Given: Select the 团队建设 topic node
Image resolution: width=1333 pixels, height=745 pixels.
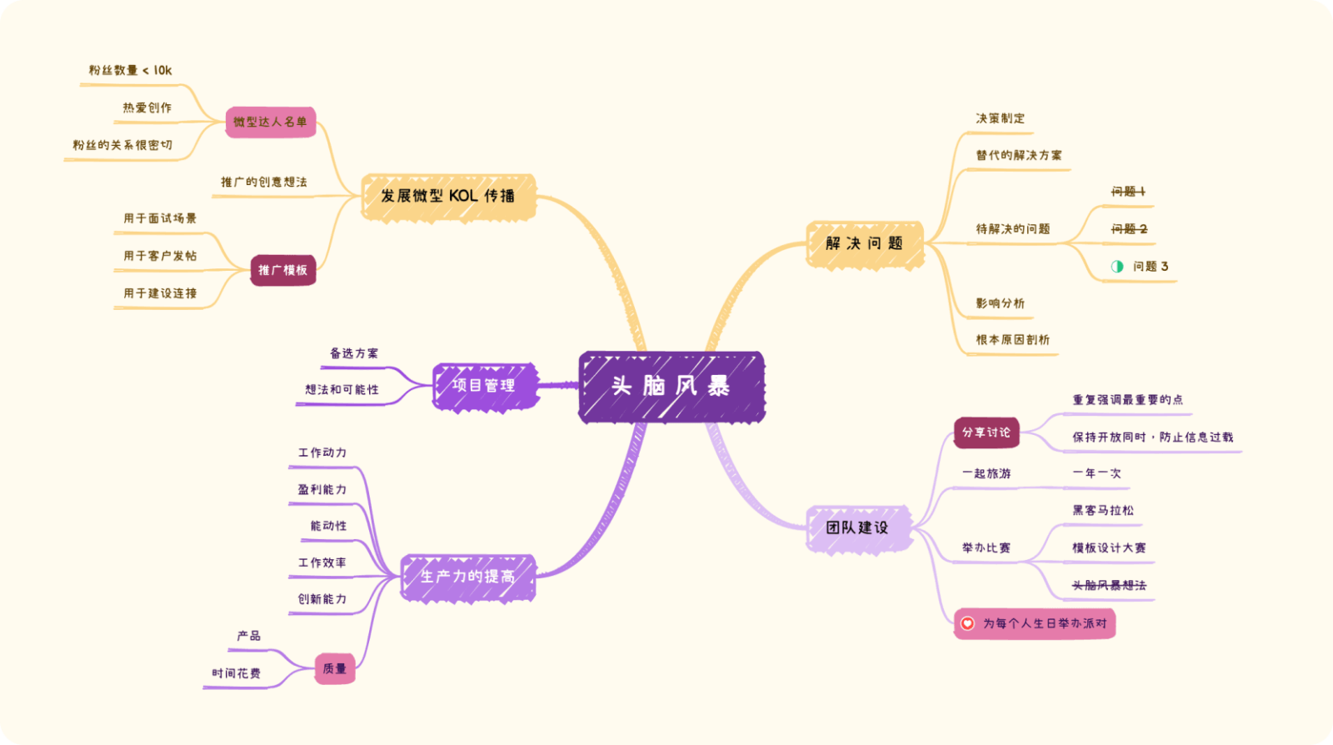Looking at the screenshot, I should pos(858,528).
